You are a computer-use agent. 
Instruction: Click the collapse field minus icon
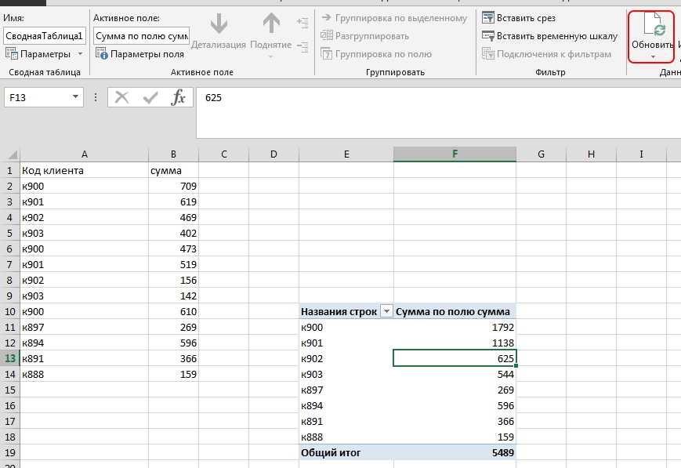[x=302, y=46]
